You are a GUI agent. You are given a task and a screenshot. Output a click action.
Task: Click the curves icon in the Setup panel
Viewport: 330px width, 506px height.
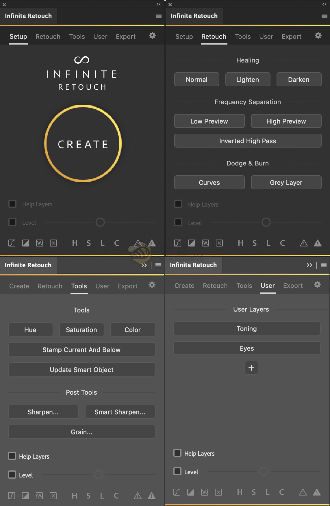click(12, 243)
